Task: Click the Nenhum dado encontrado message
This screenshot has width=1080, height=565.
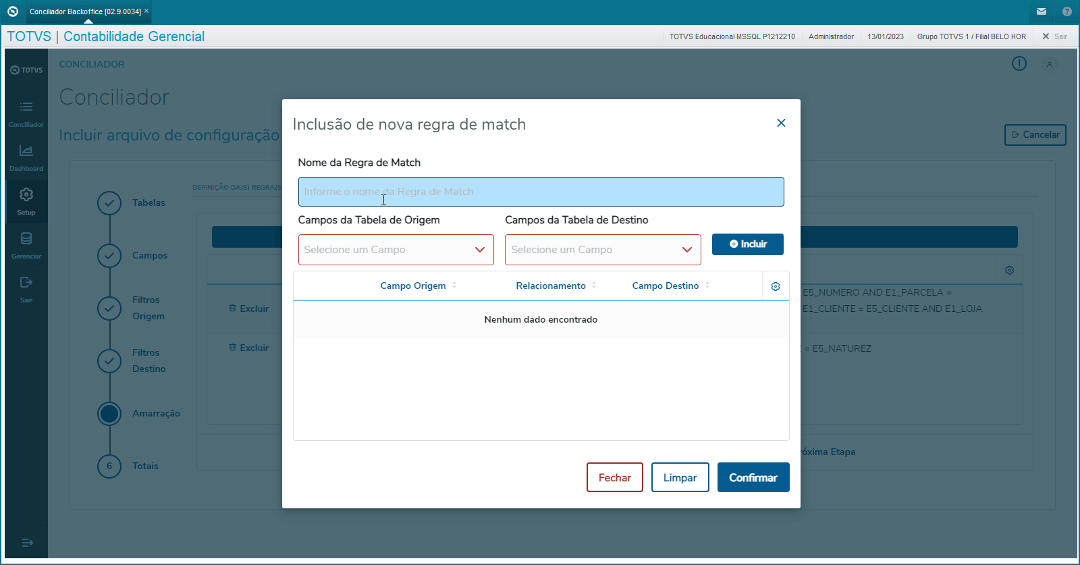Action: pos(541,319)
